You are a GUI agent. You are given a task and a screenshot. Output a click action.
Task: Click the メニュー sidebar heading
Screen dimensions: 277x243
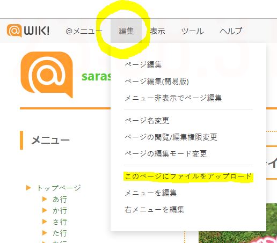point(50,140)
